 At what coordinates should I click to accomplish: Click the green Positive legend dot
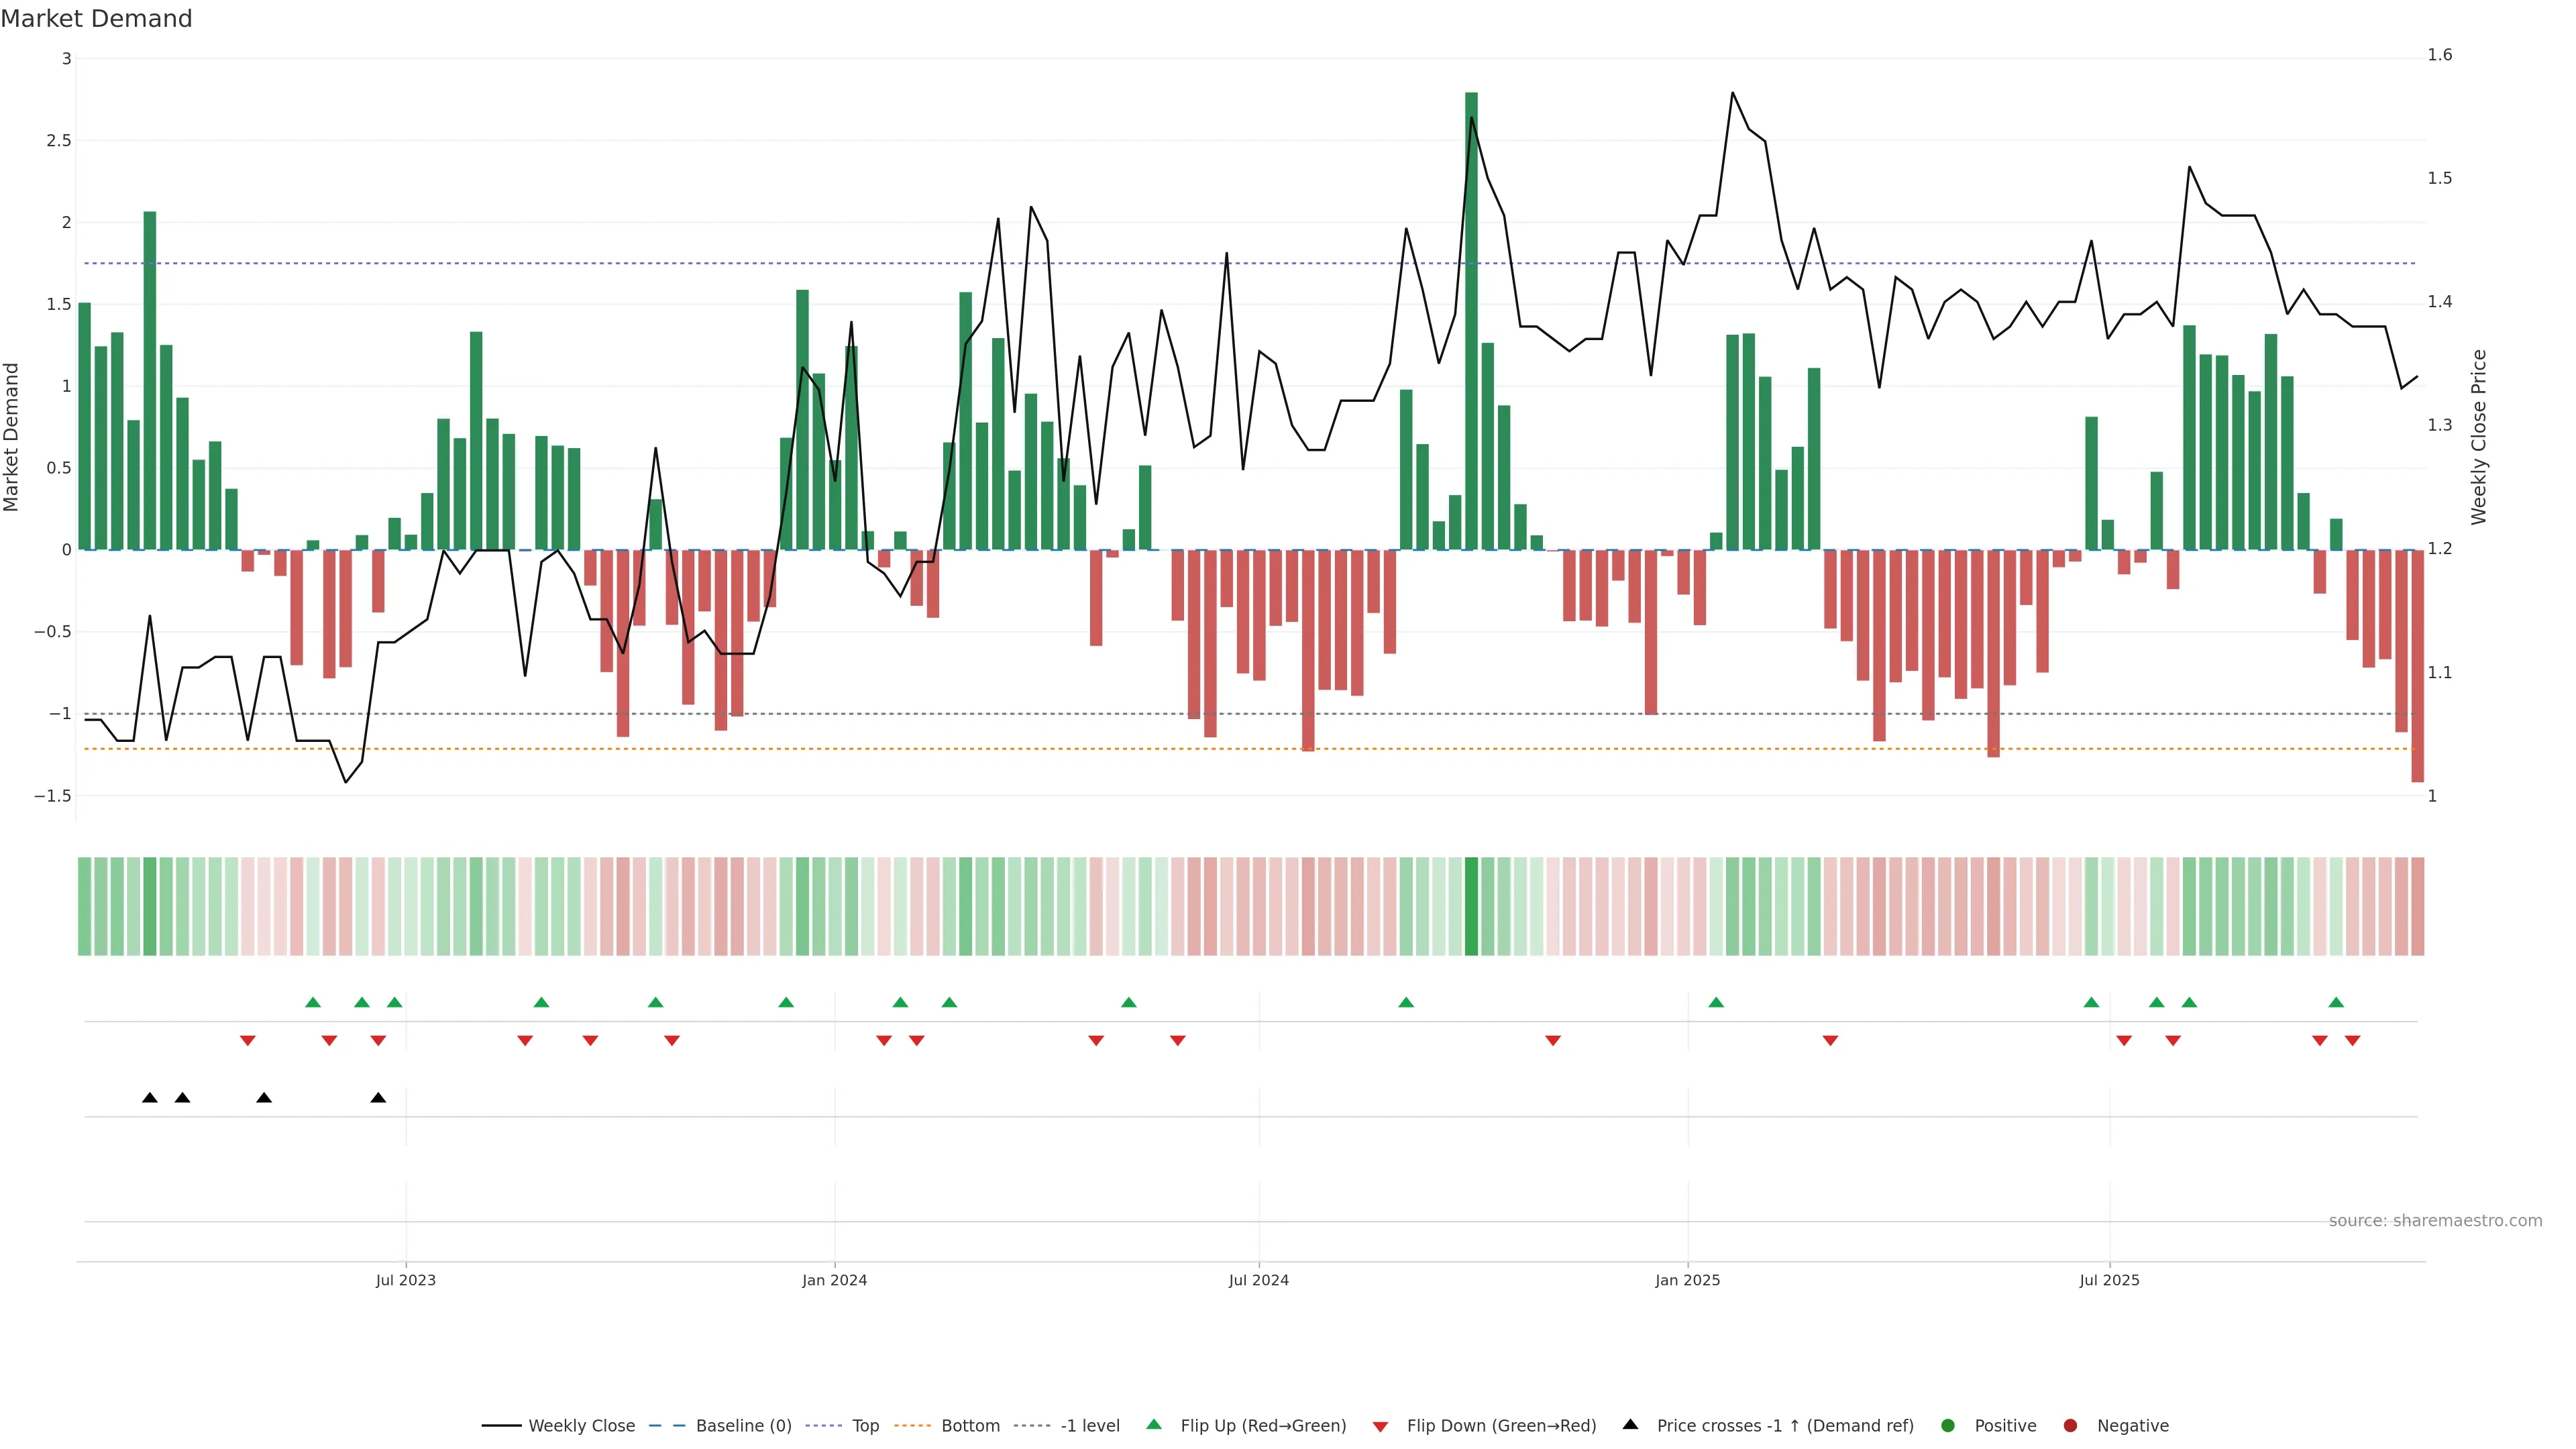point(1947,1426)
